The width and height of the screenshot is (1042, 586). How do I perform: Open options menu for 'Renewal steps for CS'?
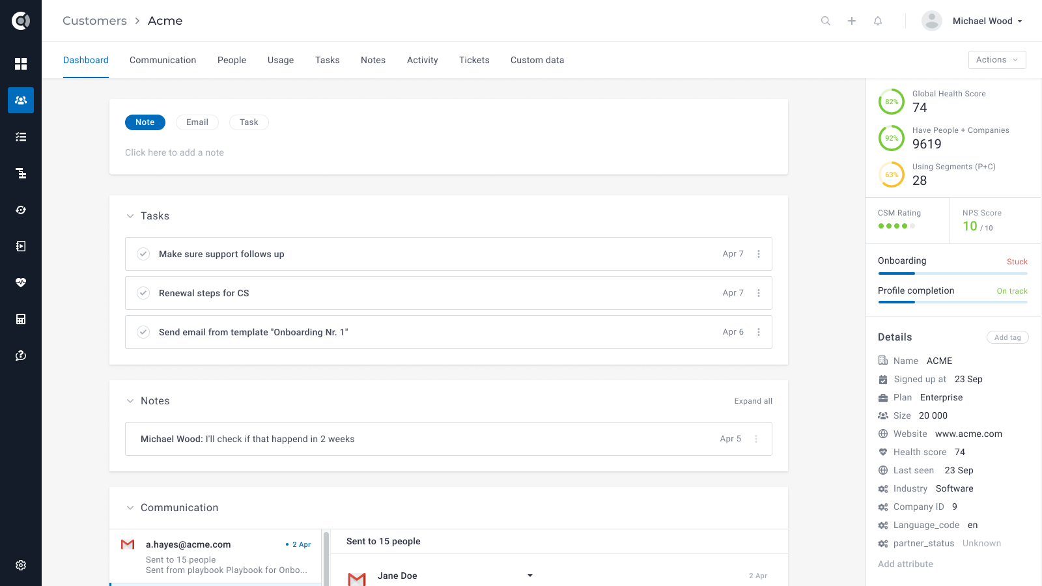759,293
